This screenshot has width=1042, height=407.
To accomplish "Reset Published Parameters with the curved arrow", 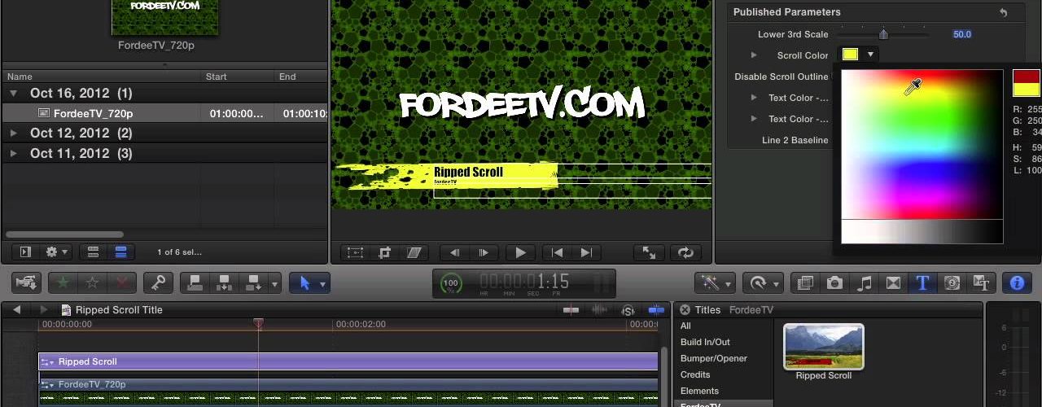I will click(1003, 12).
